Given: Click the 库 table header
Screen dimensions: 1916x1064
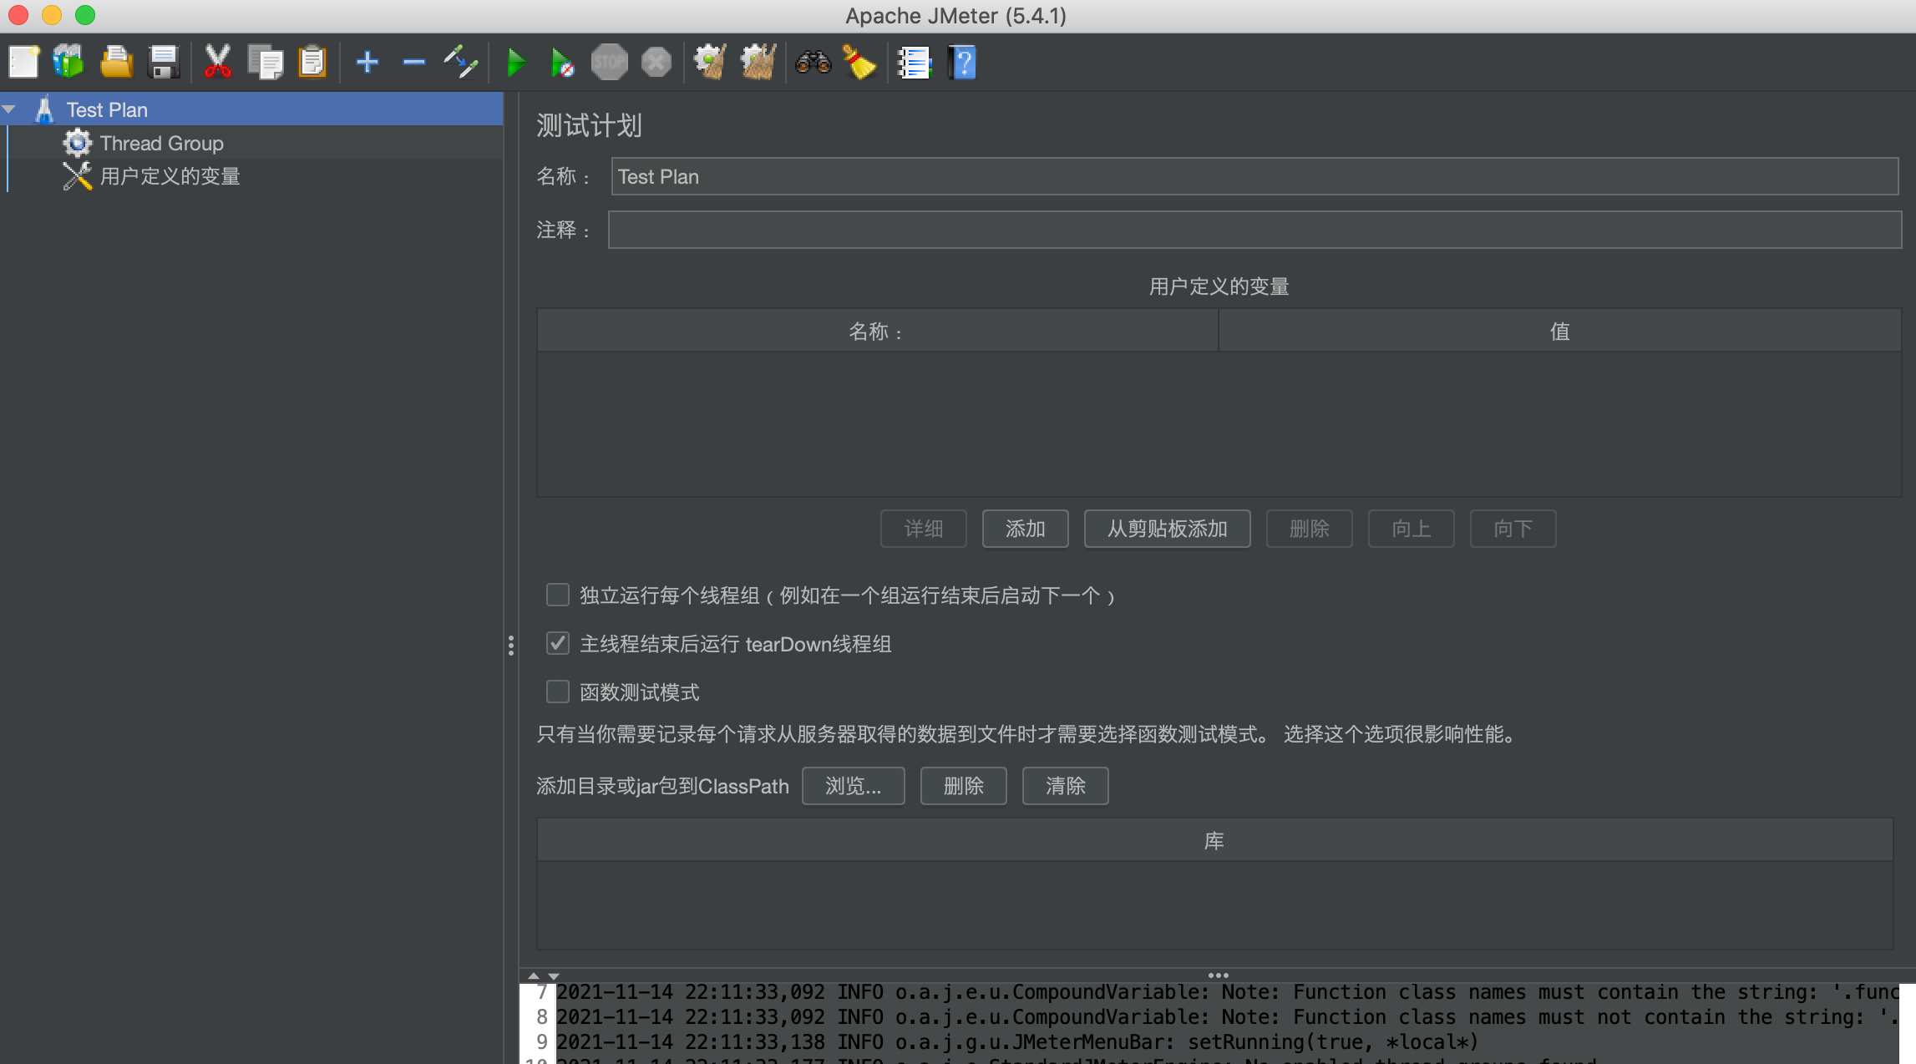Looking at the screenshot, I should coord(1214,840).
